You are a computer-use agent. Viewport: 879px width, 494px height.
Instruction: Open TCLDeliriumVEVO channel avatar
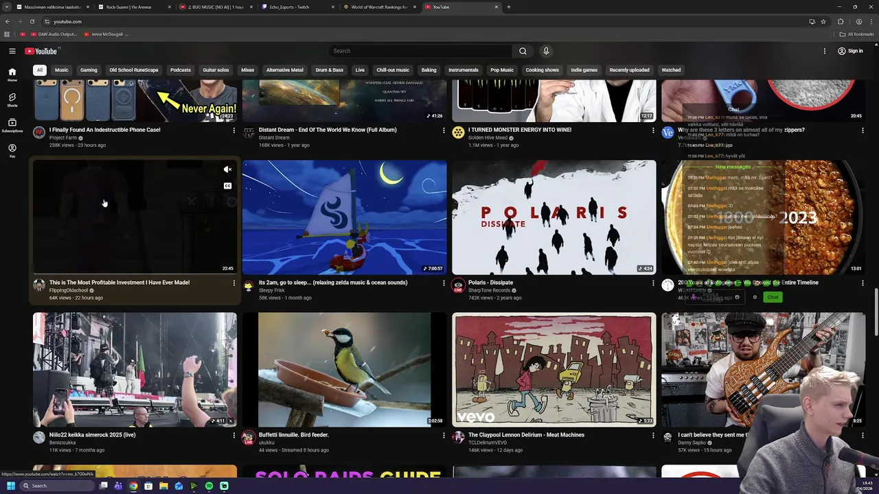[x=458, y=438]
